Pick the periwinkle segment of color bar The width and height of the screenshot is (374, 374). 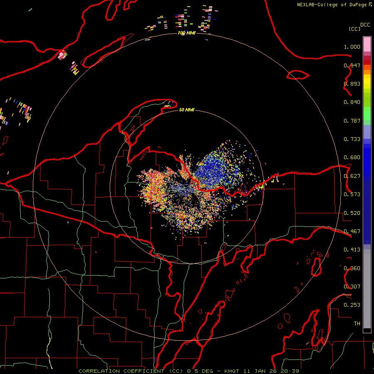(367, 132)
